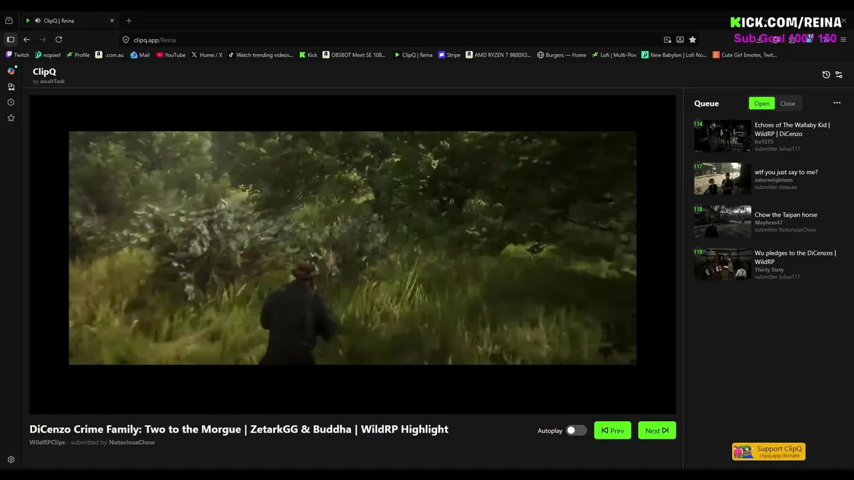854x480 pixels.
Task: Open the OBSBOT Meet SE bookmark
Action: click(354, 55)
